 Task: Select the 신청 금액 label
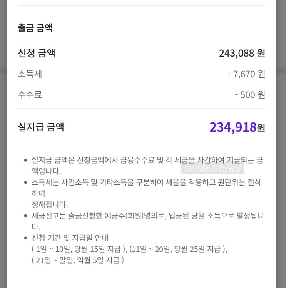37,53
